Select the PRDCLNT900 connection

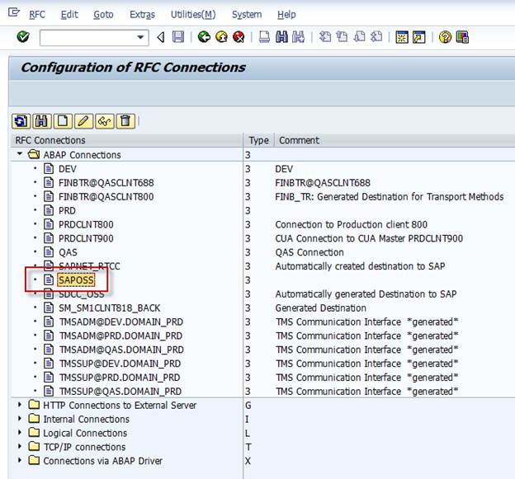86,238
